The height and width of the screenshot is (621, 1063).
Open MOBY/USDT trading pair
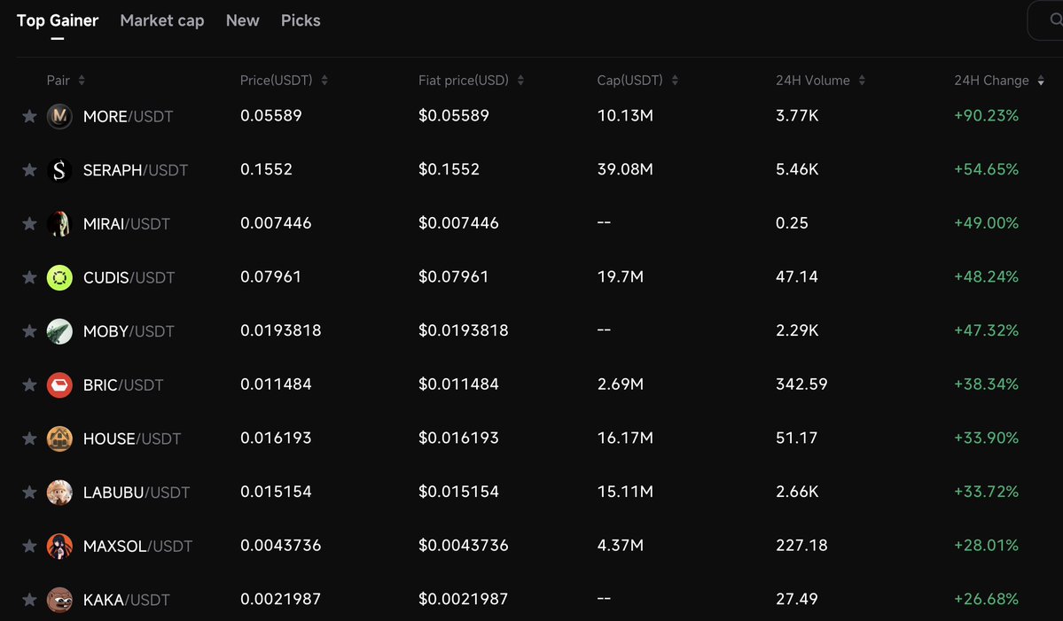[129, 331]
